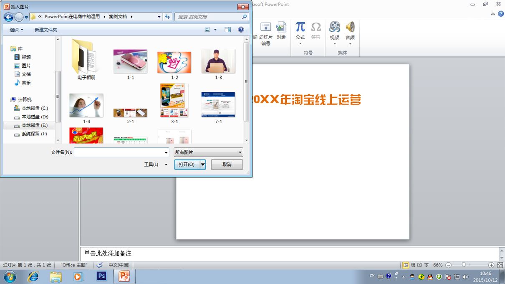This screenshot has width=505, height=284.
Task: Open 本地磁盘 (C:)
Action: coord(31,108)
